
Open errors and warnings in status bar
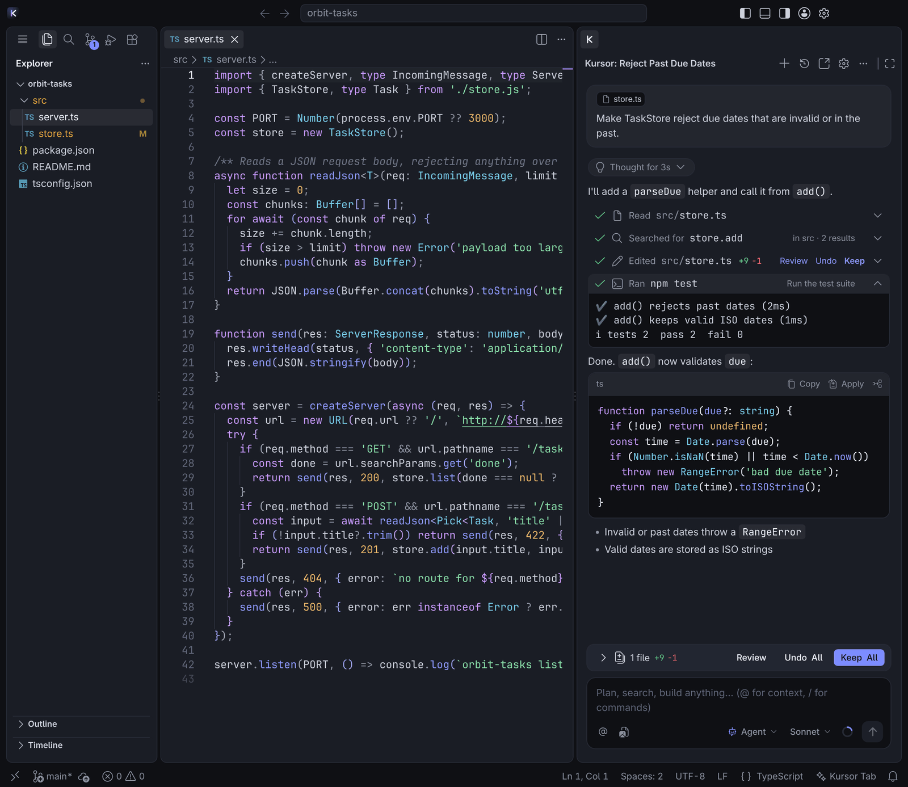click(x=123, y=776)
